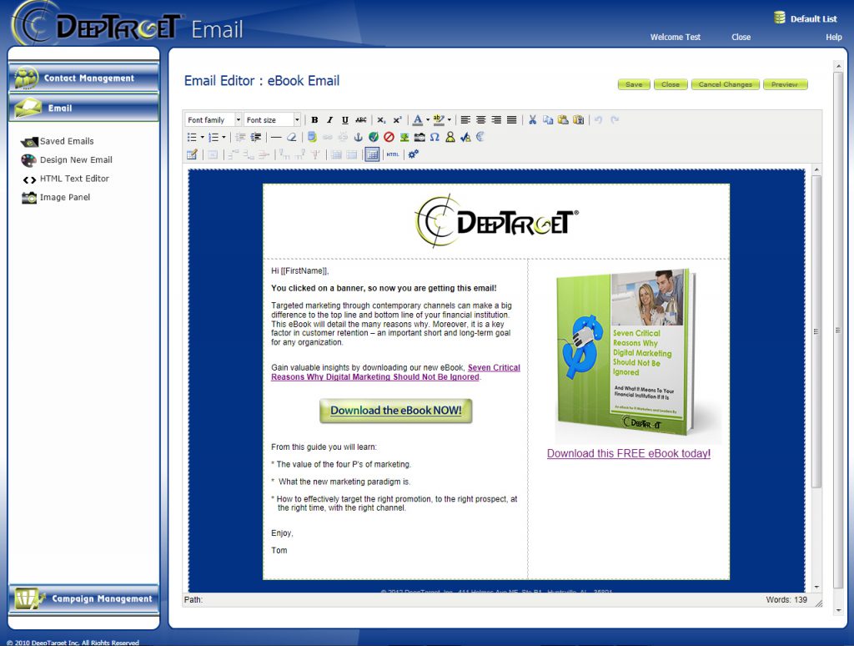
Task: Open the Font family dropdown
Action: click(213, 120)
